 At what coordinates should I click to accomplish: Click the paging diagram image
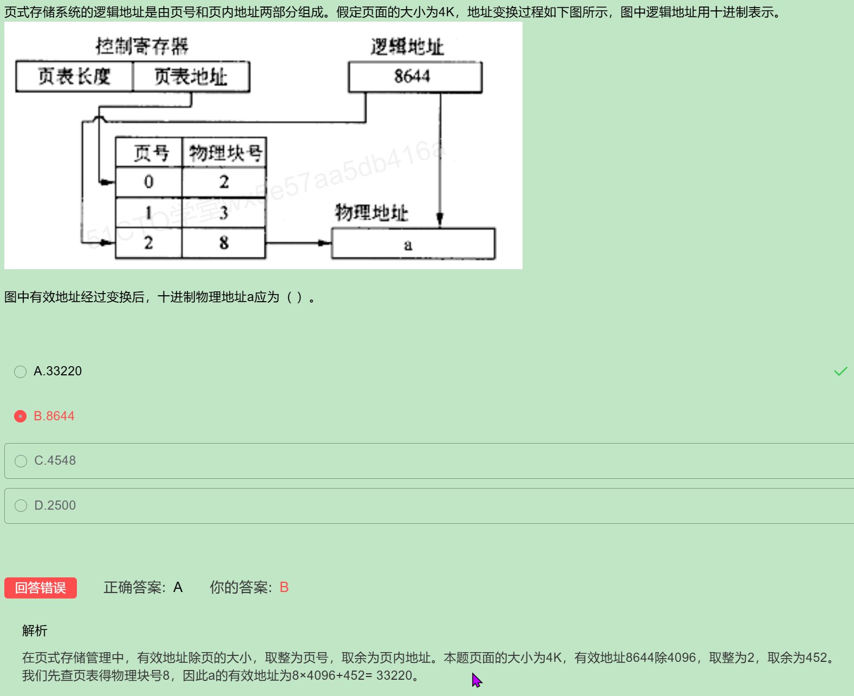click(263, 145)
